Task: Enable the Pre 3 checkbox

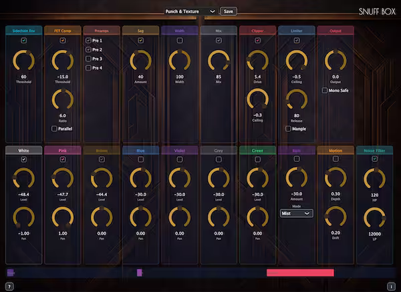Action: (x=88, y=59)
